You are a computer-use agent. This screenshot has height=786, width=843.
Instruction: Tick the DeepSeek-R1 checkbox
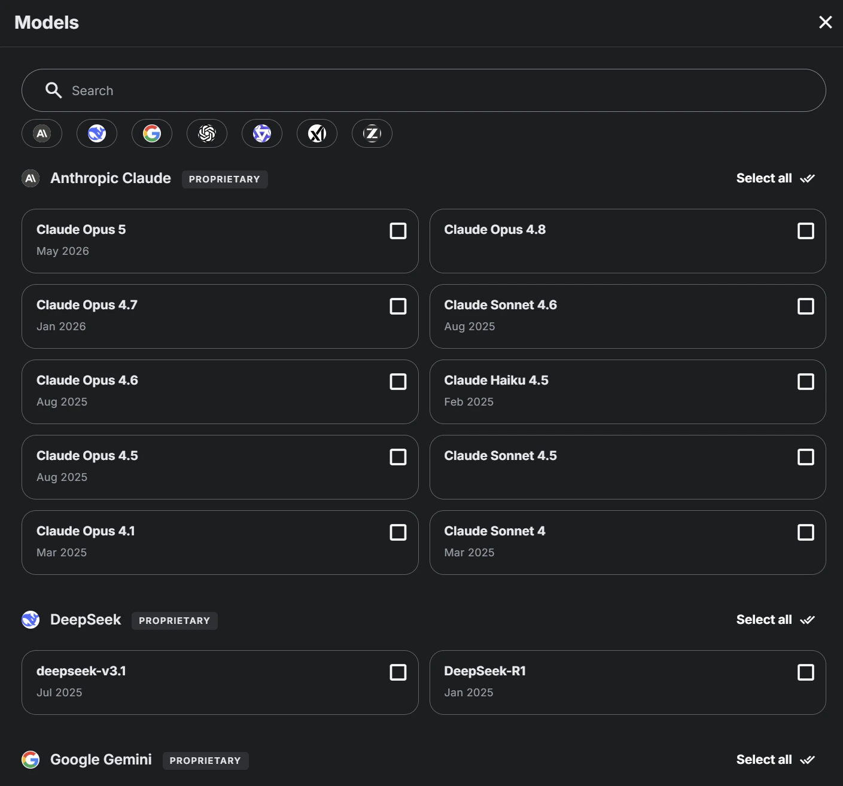[x=806, y=672]
